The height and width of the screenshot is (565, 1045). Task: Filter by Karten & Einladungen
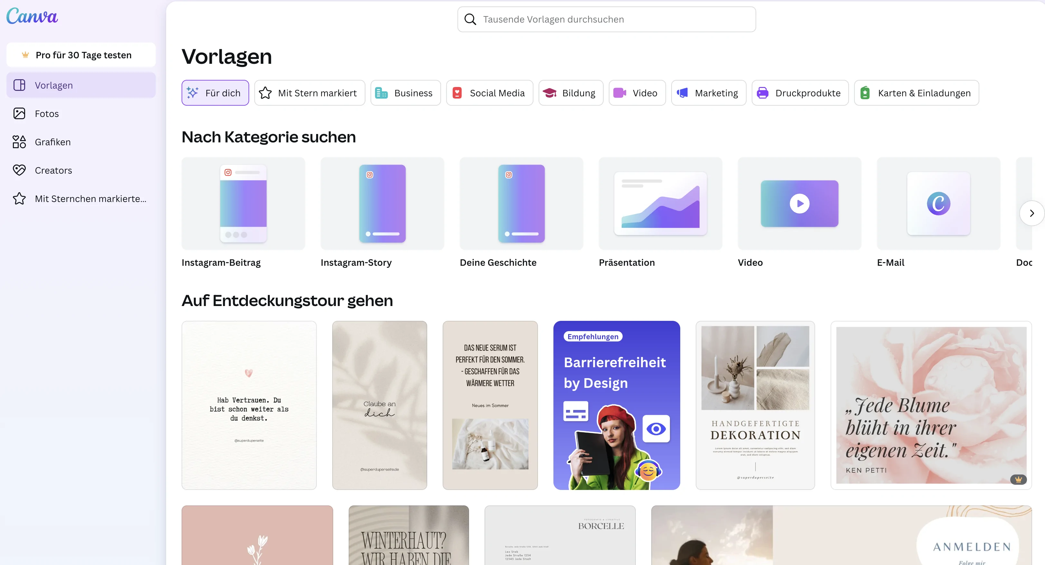pyautogui.click(x=916, y=93)
